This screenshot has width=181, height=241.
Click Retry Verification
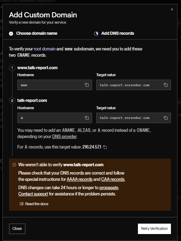[154, 229]
